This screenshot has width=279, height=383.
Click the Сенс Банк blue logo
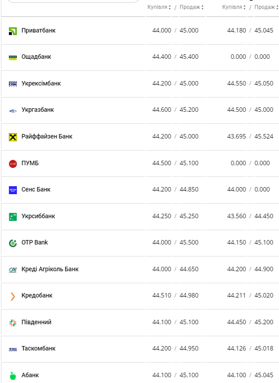[12, 190]
